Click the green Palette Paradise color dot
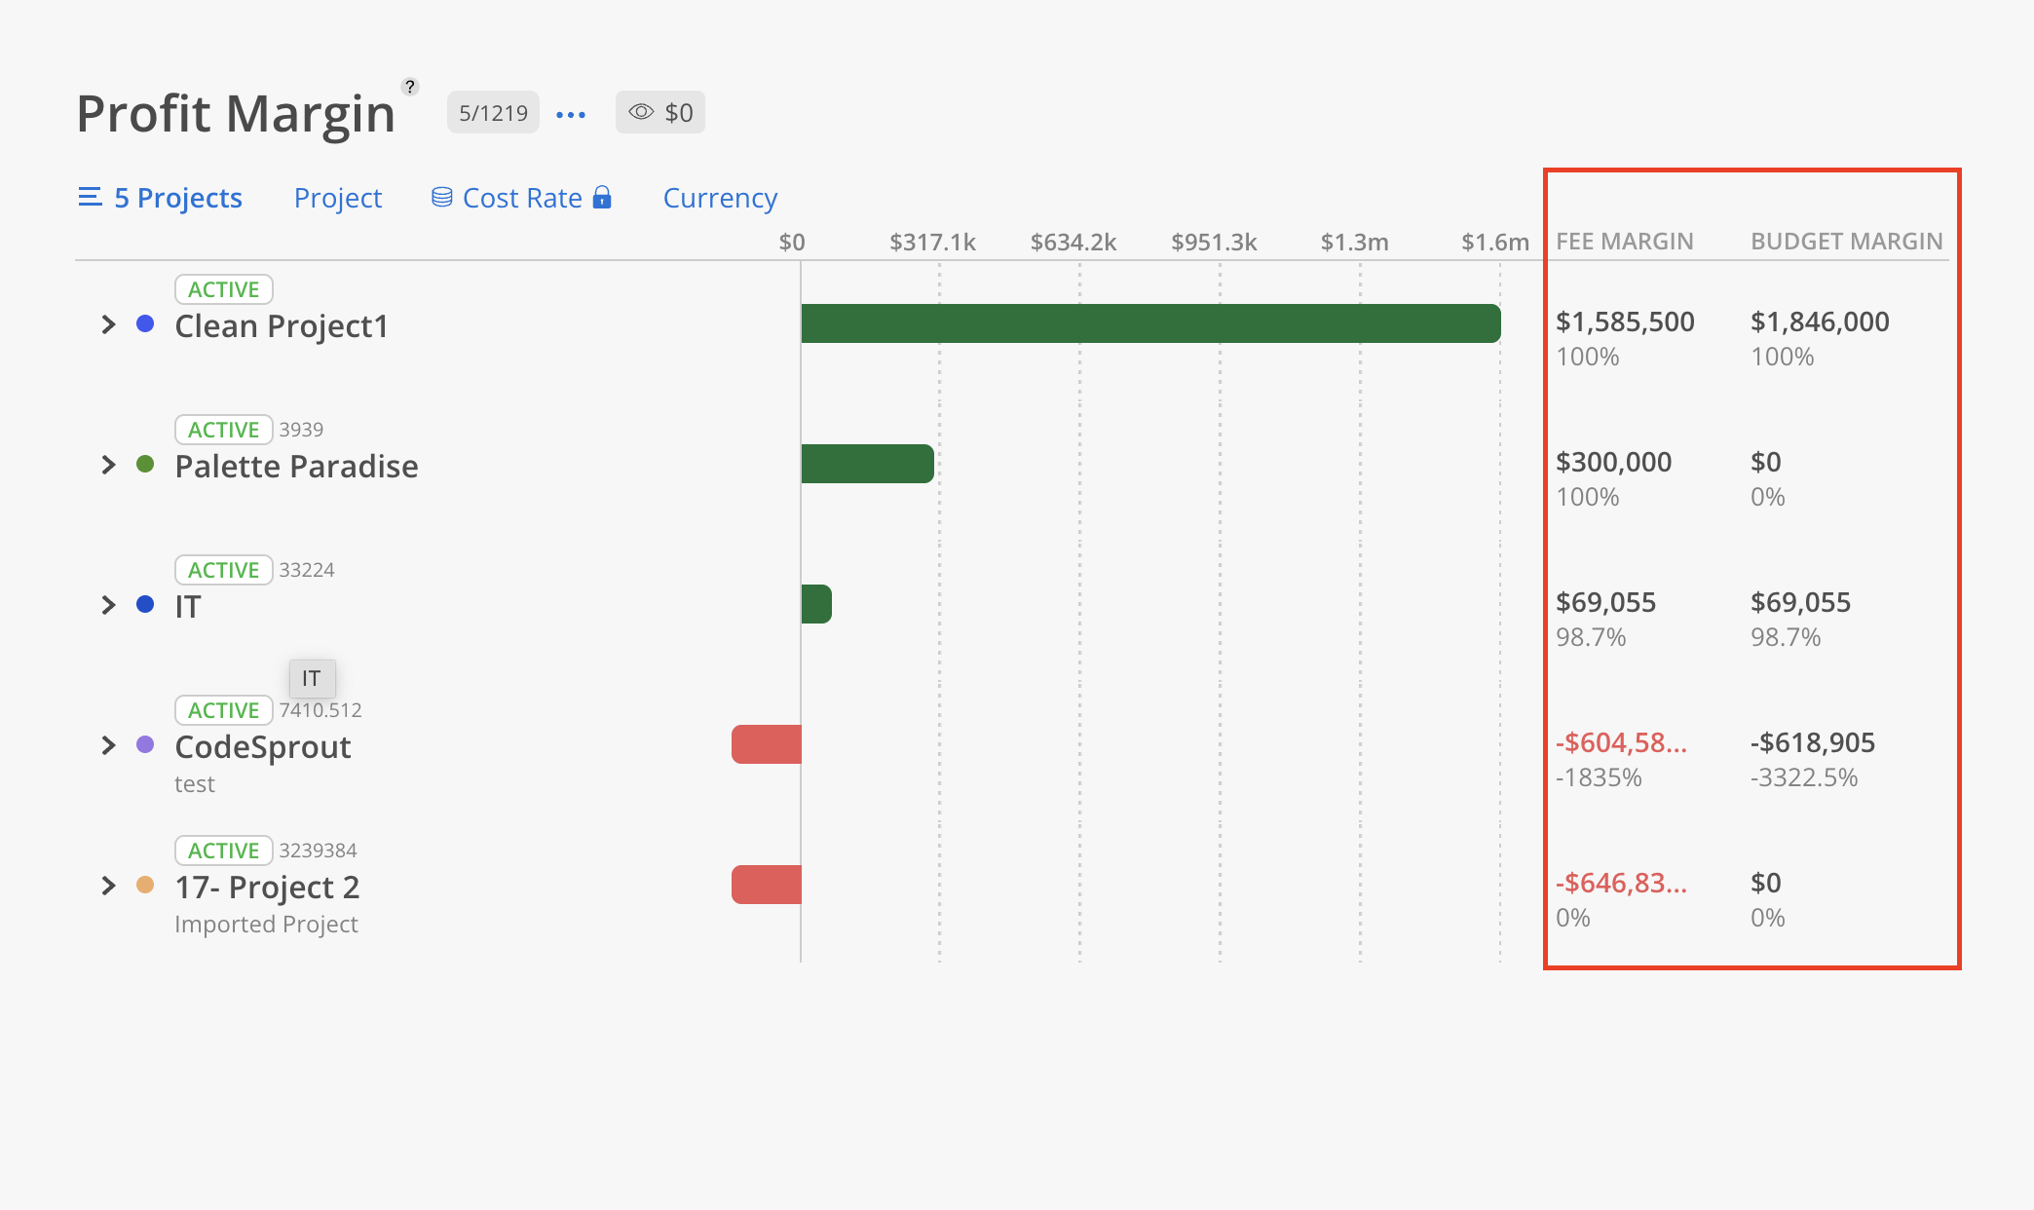This screenshot has width=2034, height=1210. pos(145,465)
